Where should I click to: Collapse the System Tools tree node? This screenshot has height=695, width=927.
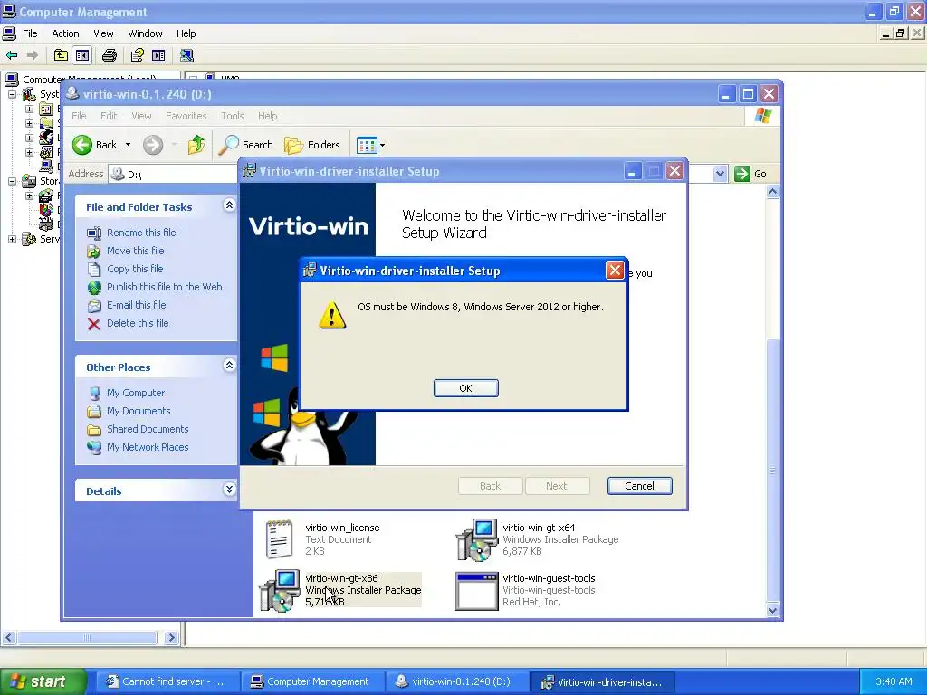pos(12,94)
